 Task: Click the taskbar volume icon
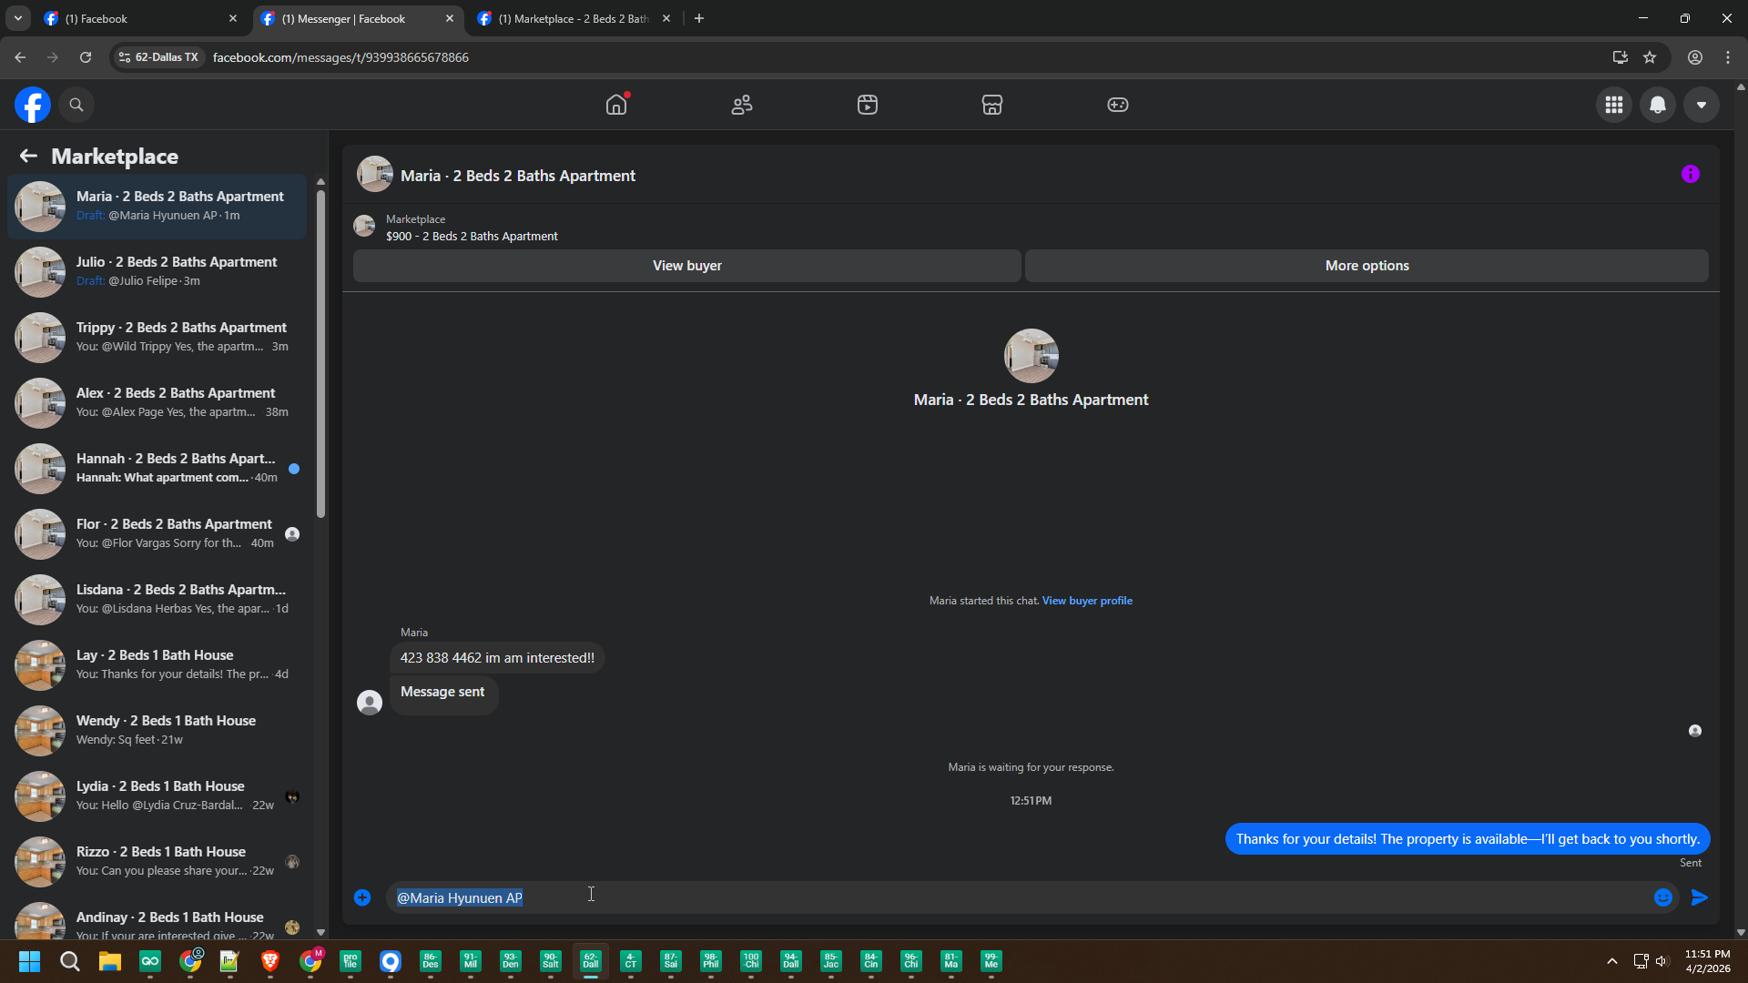[1662, 961]
